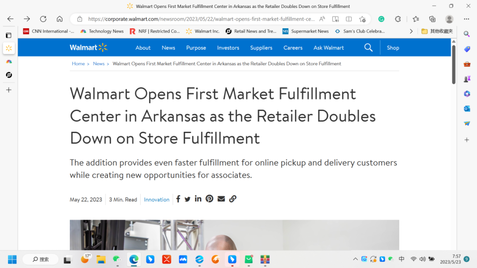Open Edge sidebar search

point(467,34)
